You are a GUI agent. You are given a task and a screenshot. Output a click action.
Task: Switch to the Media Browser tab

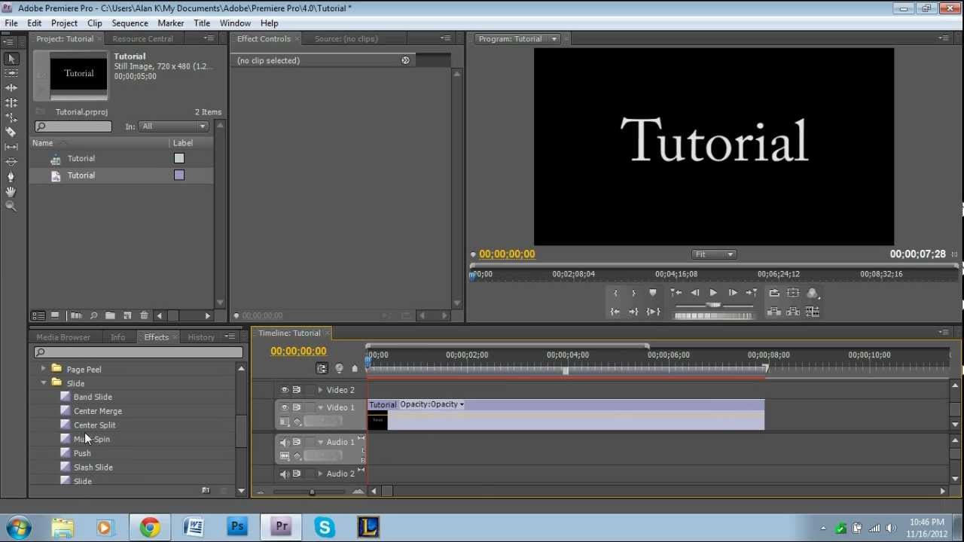(x=63, y=337)
